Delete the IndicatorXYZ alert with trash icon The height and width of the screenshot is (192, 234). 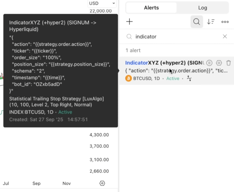(228, 63)
